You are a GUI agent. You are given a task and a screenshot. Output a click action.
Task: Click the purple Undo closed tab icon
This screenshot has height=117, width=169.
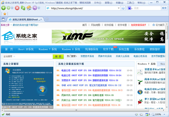click(35, 8)
